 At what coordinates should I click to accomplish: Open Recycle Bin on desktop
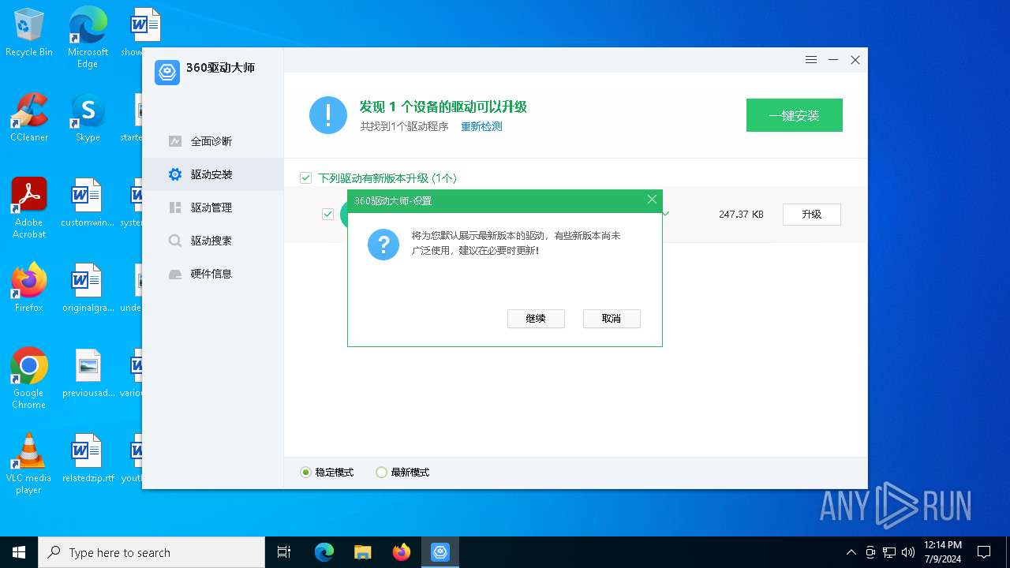tap(29, 33)
